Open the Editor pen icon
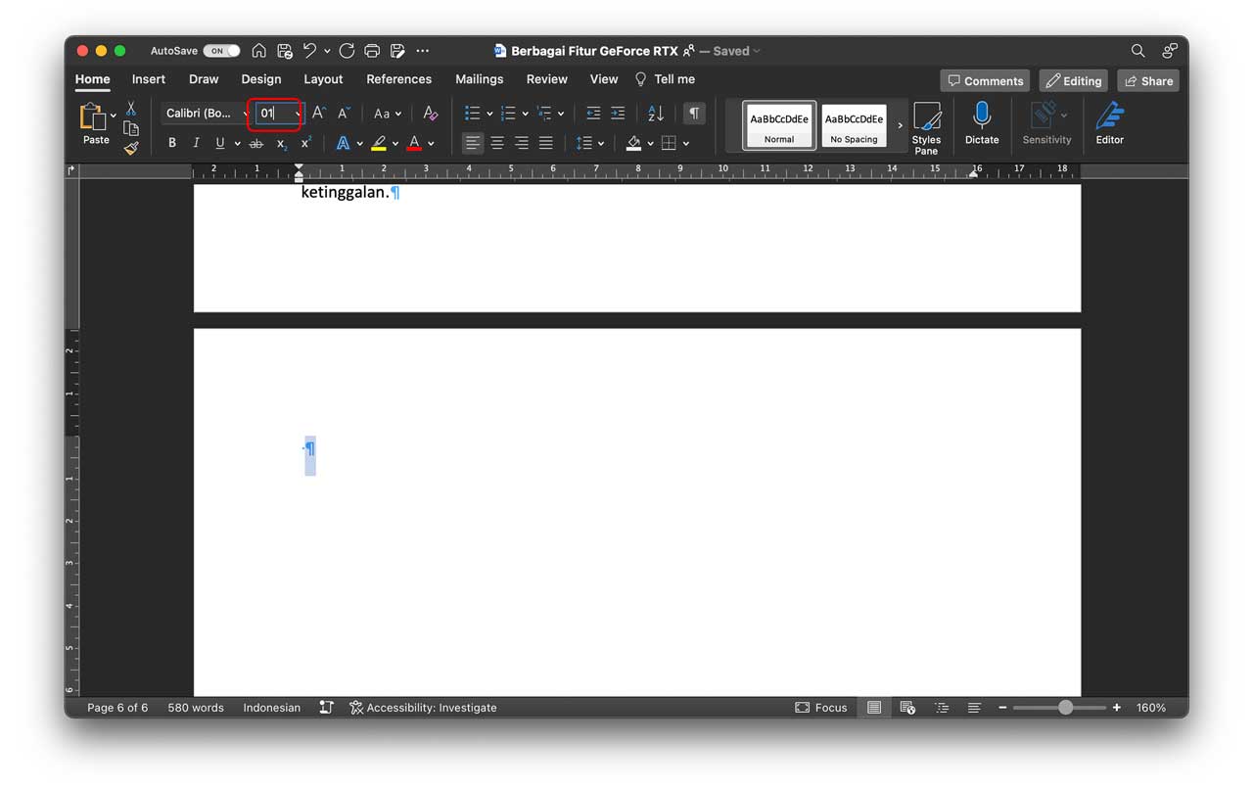 point(1109,116)
